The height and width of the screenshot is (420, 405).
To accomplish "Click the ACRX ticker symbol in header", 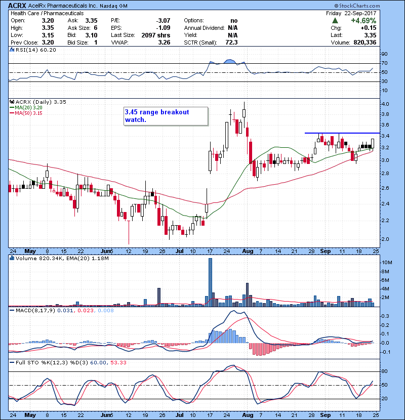I will click(17, 6).
